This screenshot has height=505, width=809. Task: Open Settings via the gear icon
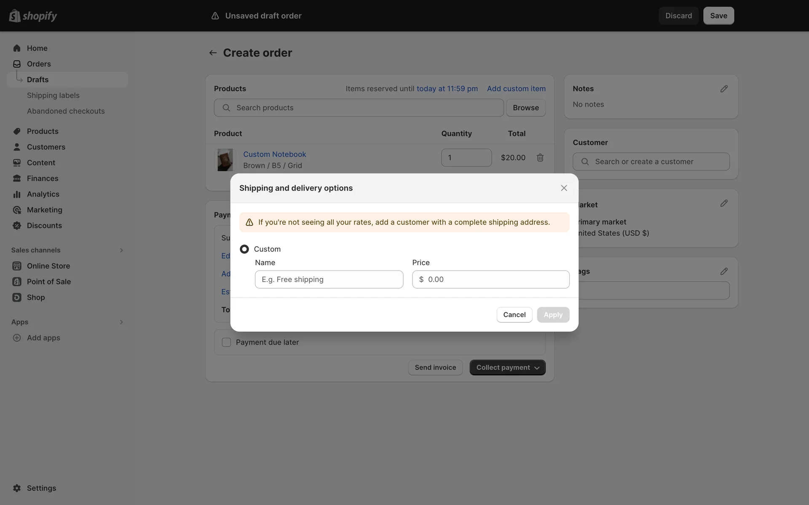point(17,488)
